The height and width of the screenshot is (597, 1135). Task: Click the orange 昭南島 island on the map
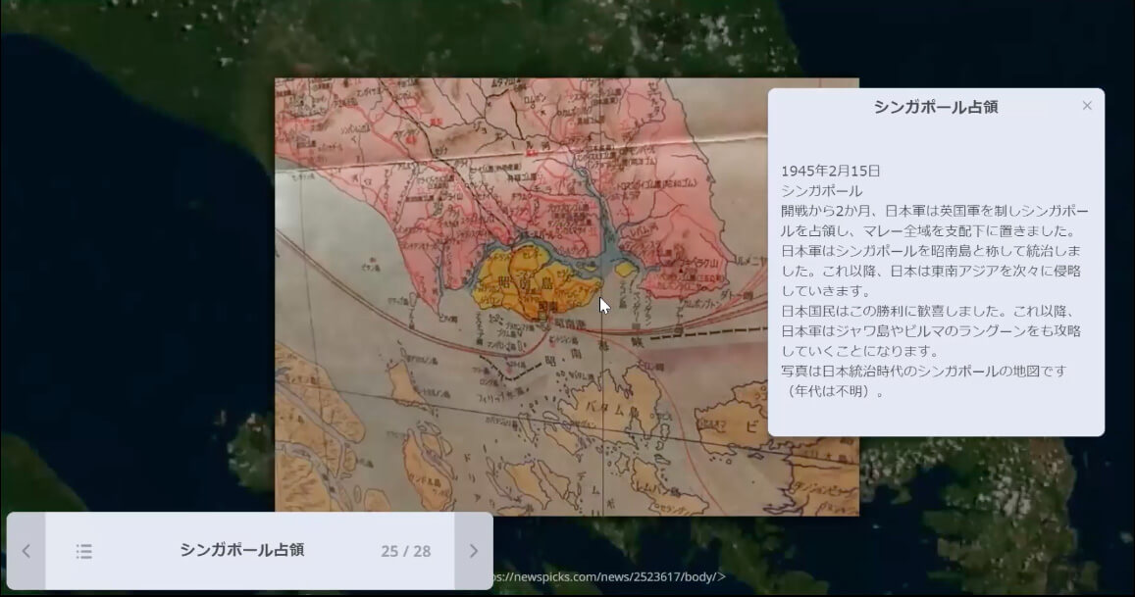tap(536, 283)
